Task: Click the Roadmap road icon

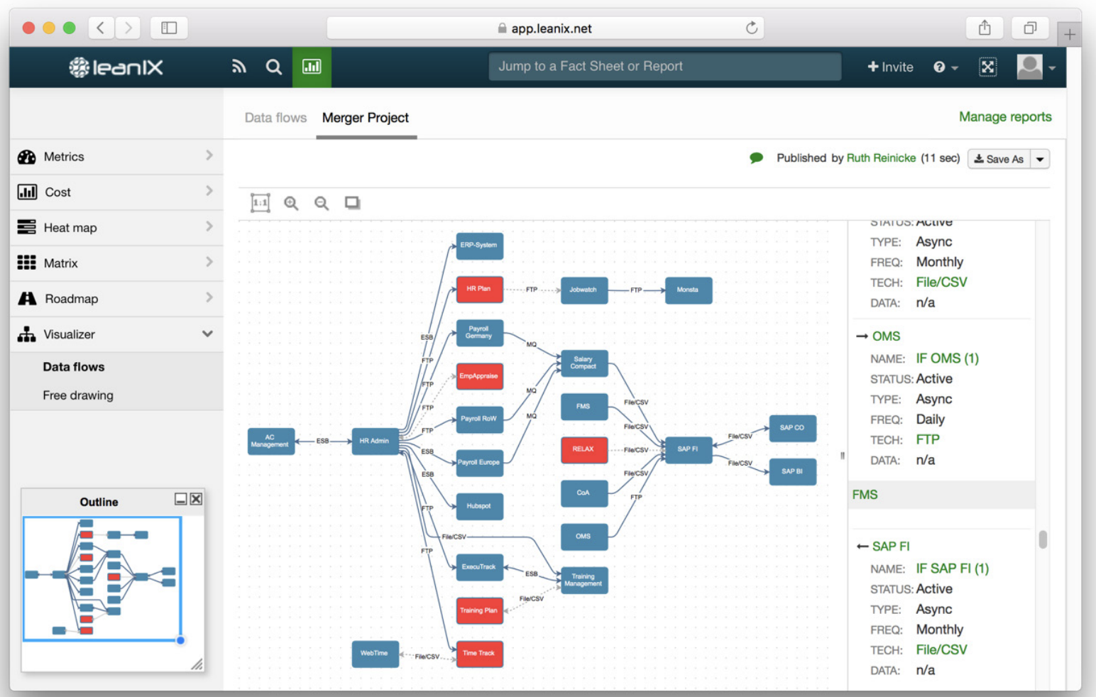Action: coord(27,299)
